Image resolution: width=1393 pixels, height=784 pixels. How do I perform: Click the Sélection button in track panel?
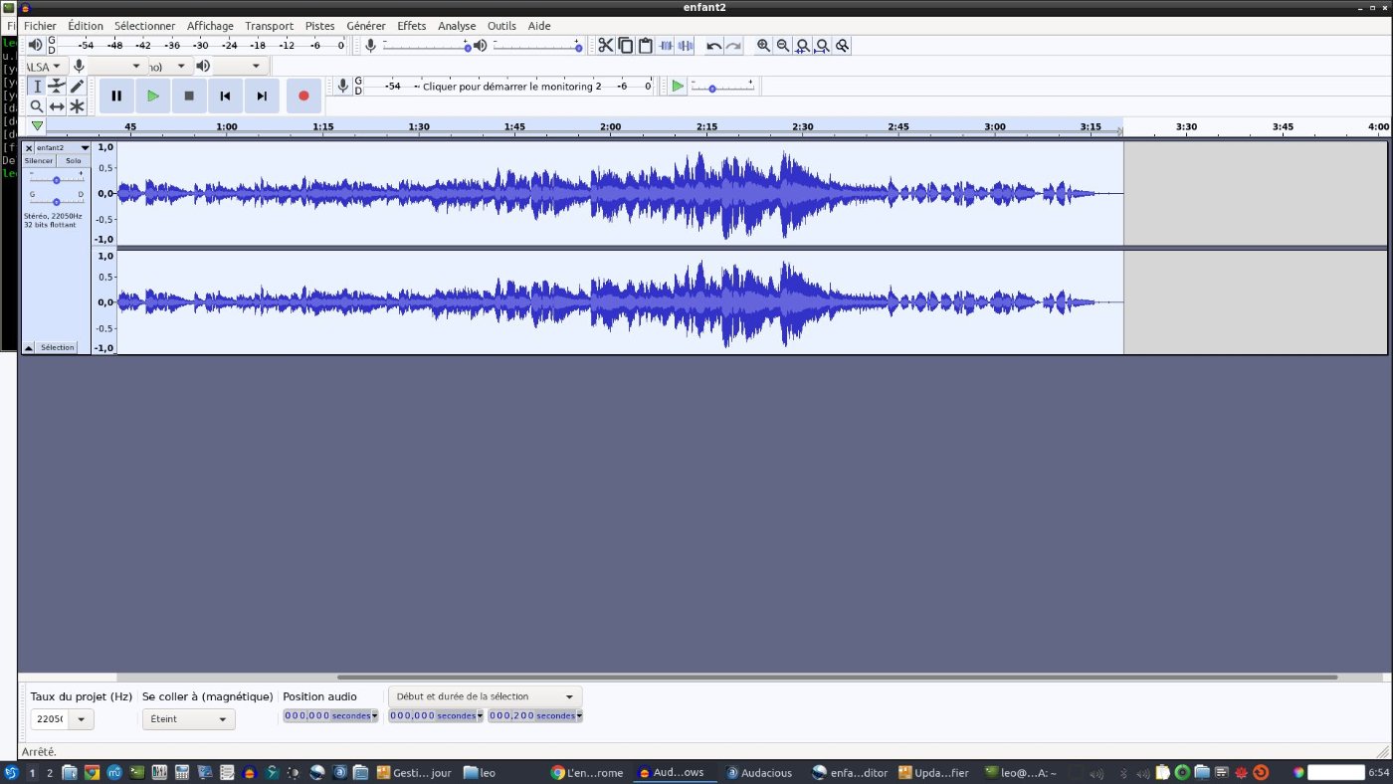click(58, 347)
